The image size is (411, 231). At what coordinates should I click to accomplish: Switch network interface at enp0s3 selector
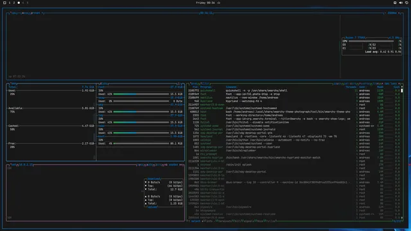click(173, 165)
